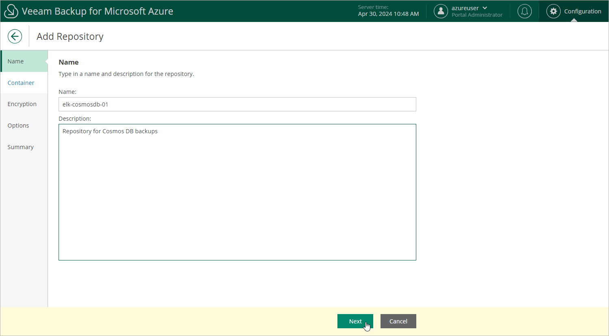Open the Options wizard step
This screenshot has height=336, width=609.
pyautogui.click(x=24, y=126)
